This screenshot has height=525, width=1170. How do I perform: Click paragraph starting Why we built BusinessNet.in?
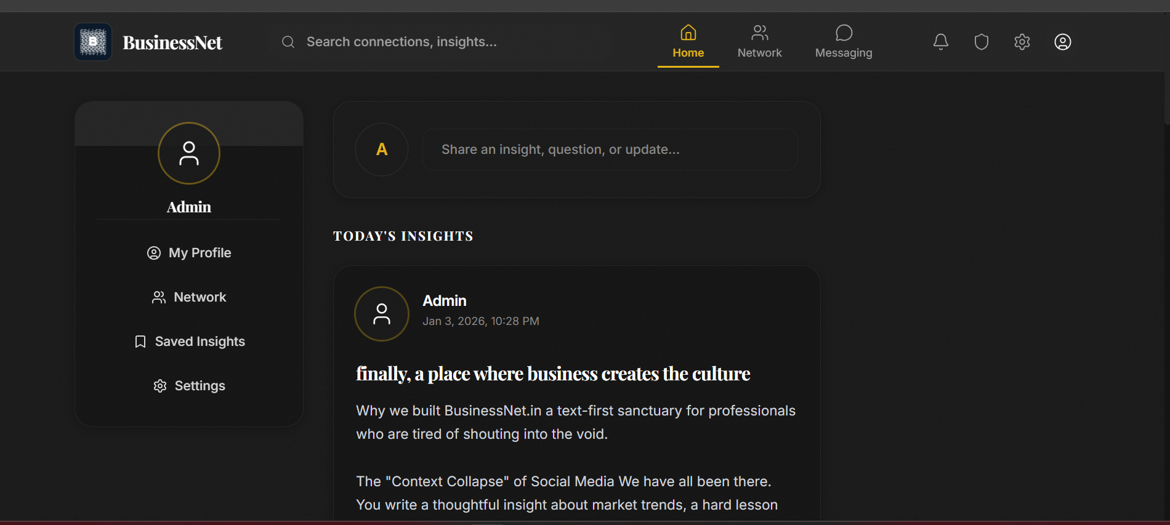point(576,422)
